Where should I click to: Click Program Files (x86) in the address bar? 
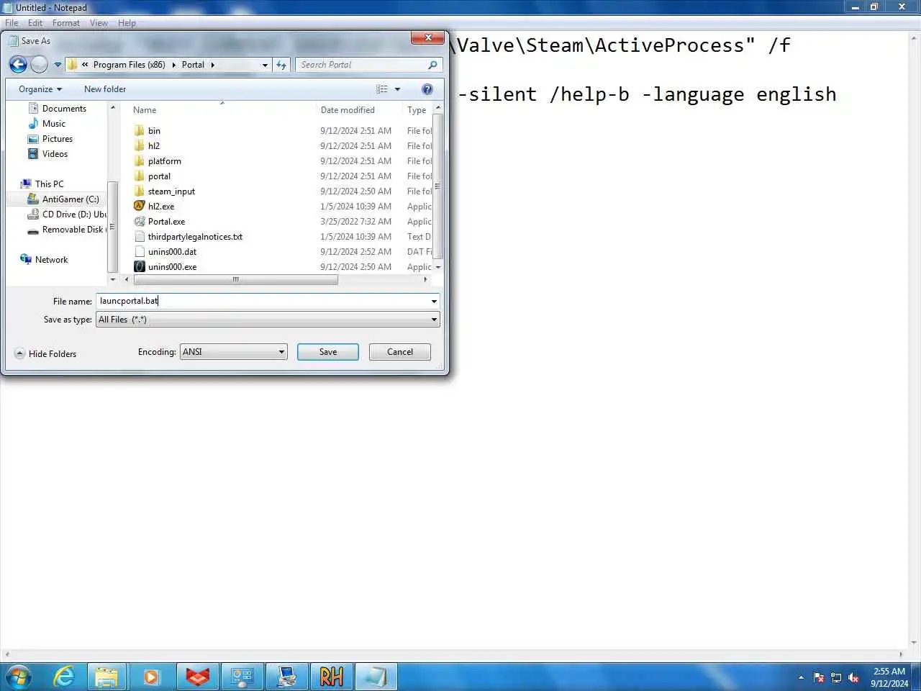coord(129,65)
